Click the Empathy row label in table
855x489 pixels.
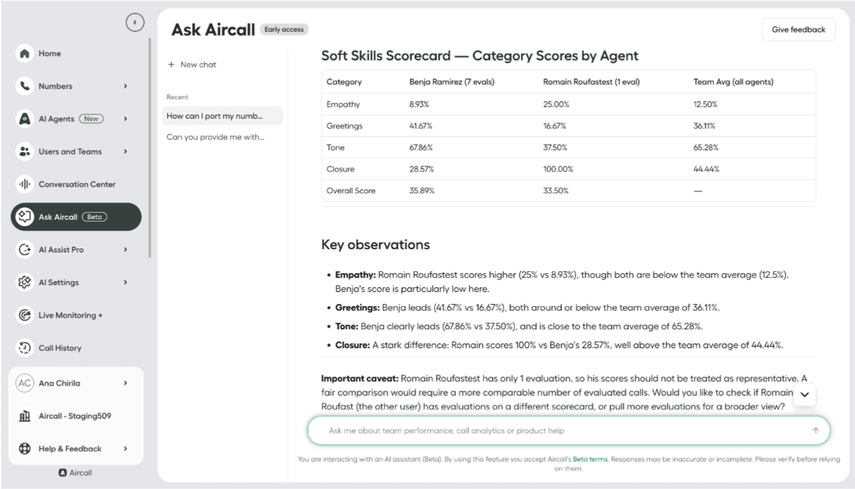[343, 104]
